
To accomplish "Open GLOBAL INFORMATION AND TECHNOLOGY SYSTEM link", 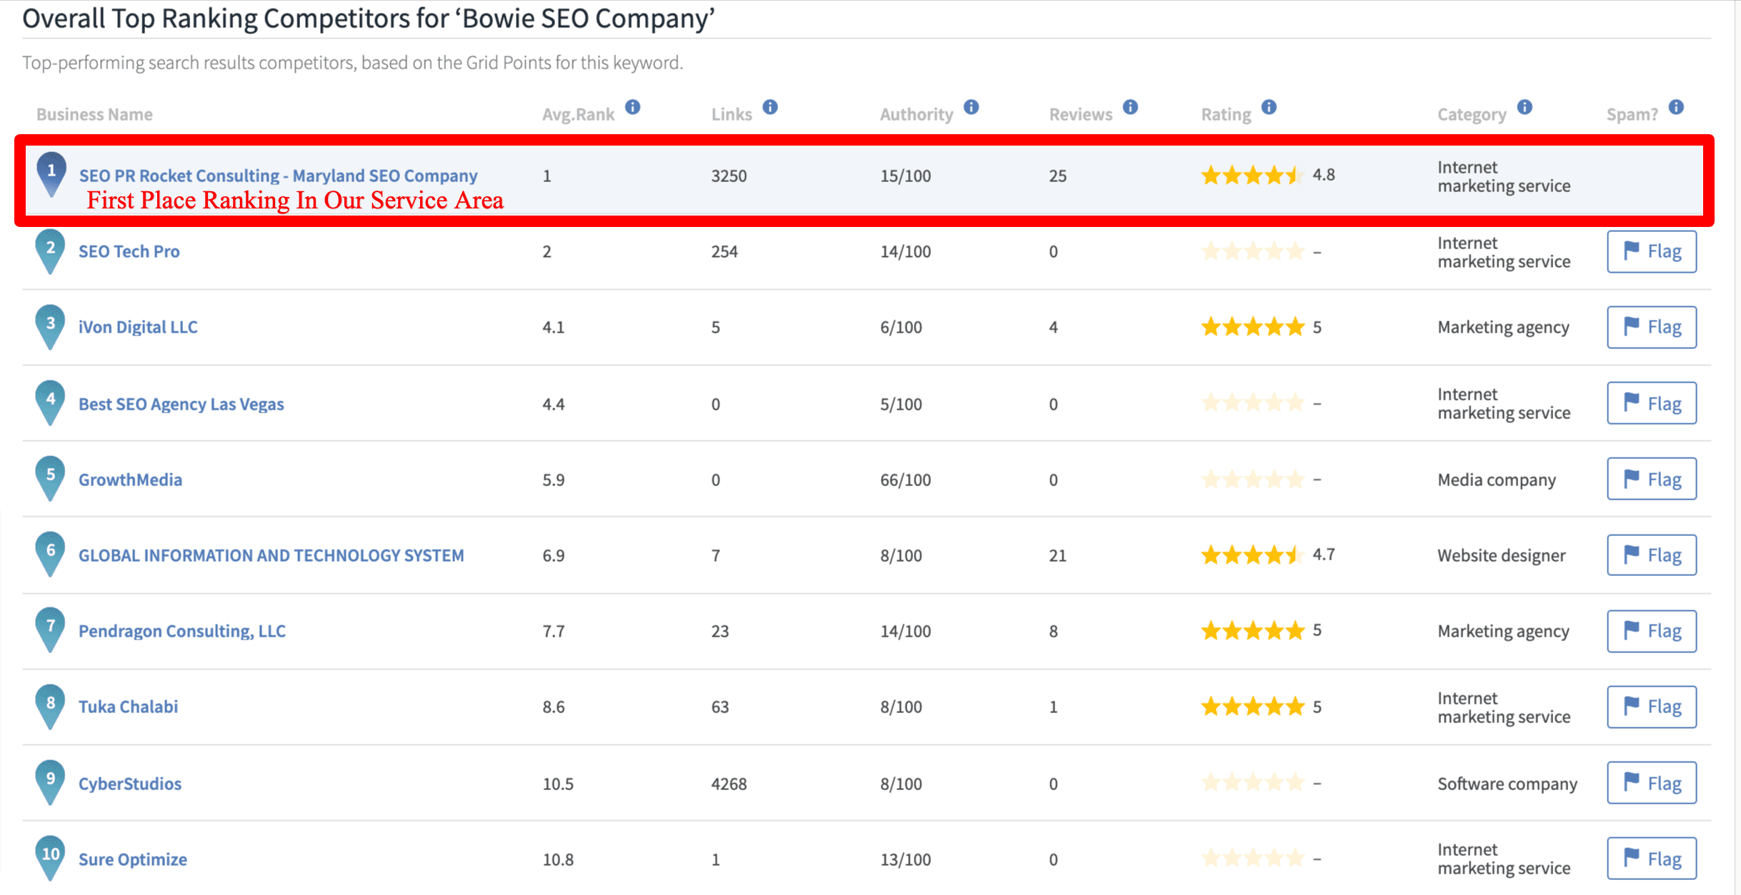I will [271, 555].
